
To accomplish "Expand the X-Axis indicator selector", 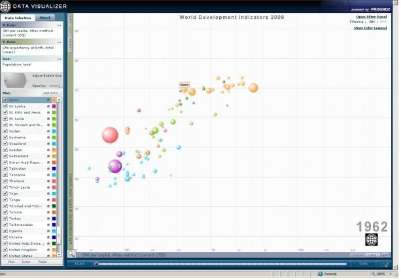I will click(x=60, y=25).
